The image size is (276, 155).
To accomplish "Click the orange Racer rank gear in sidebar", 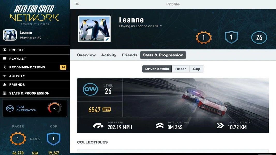I will click(18, 139).
